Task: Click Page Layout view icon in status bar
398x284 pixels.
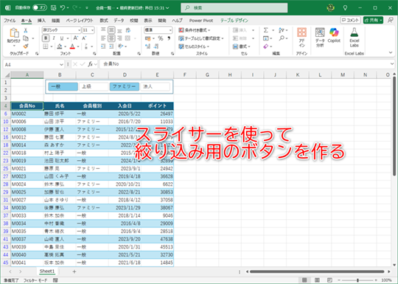Action: (317, 280)
